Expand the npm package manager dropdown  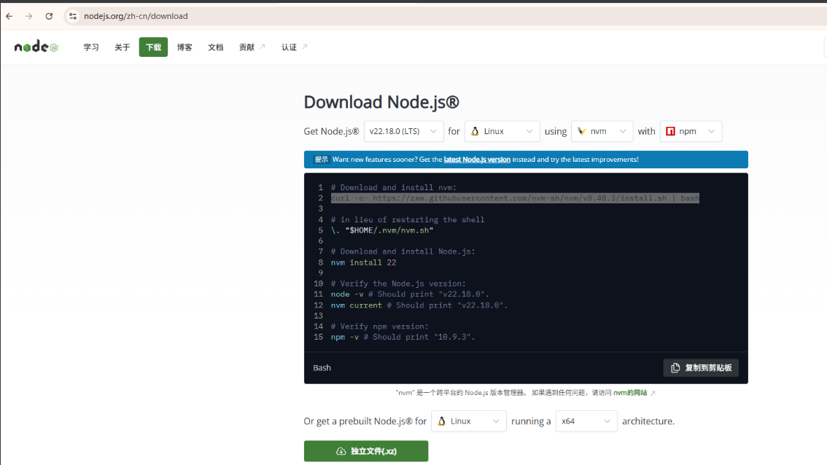point(691,131)
